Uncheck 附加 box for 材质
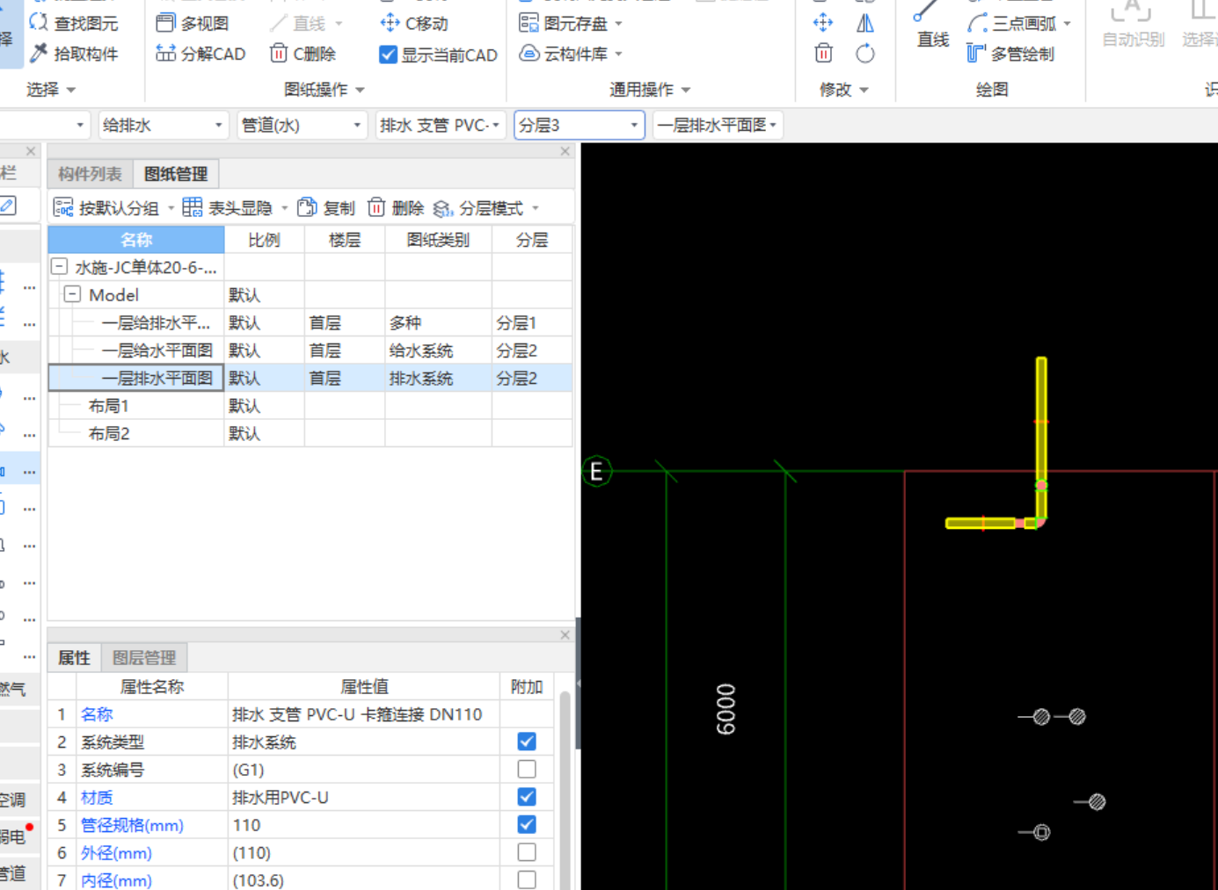Screen dimensions: 1218x890 pos(527,797)
